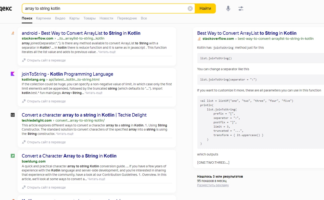
Task: Click the microphone voice search icon
Action: 228,9
